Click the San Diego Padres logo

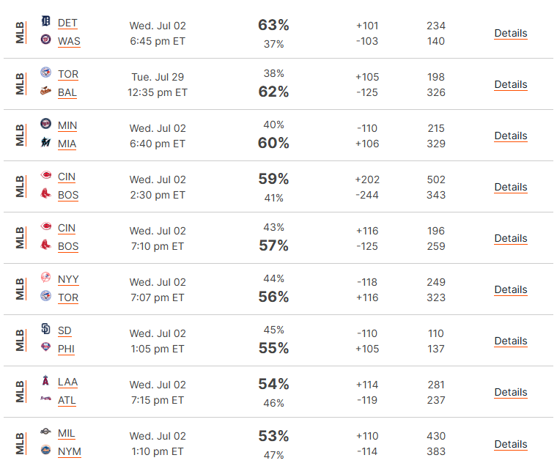point(46,328)
